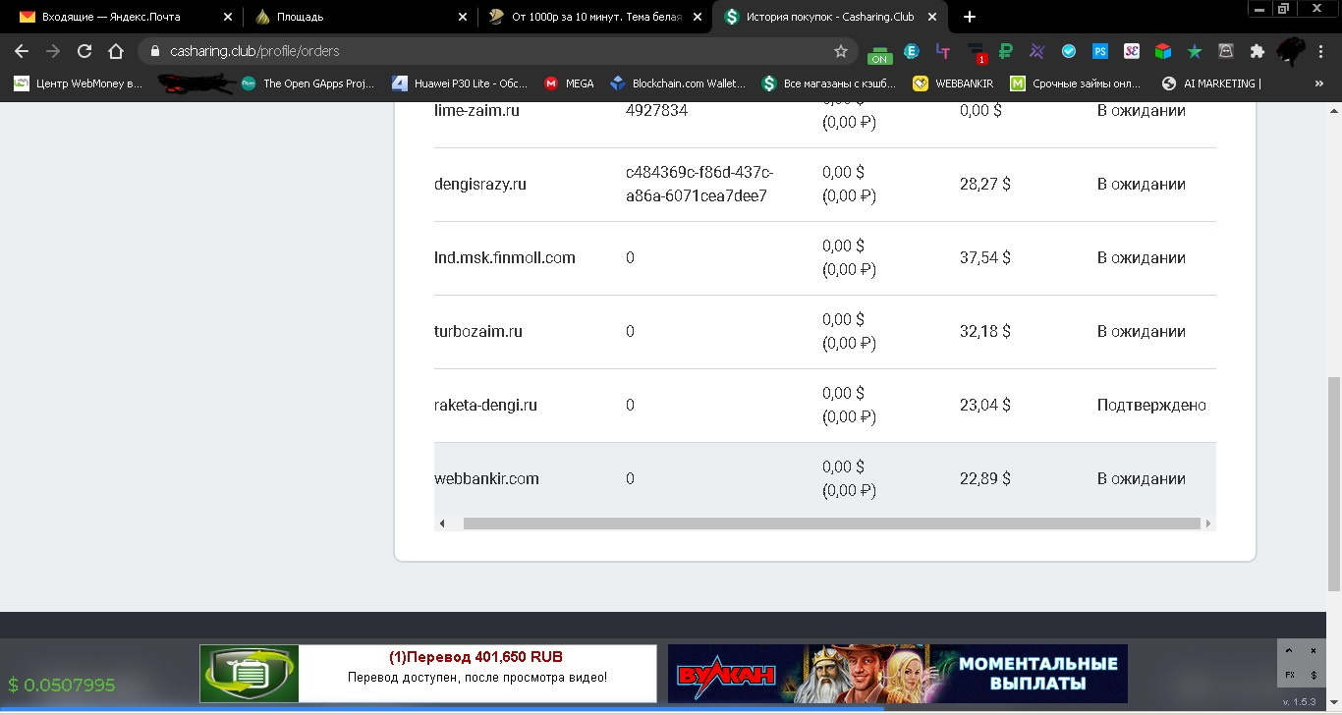Open the teal E extension
The image size is (1342, 715).
click(x=911, y=51)
